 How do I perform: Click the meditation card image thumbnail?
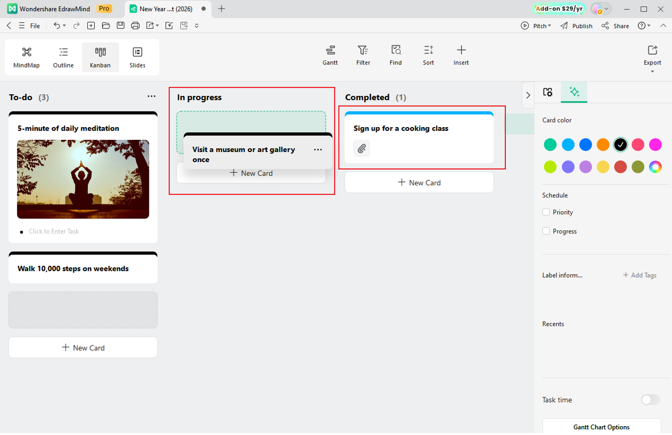click(83, 179)
